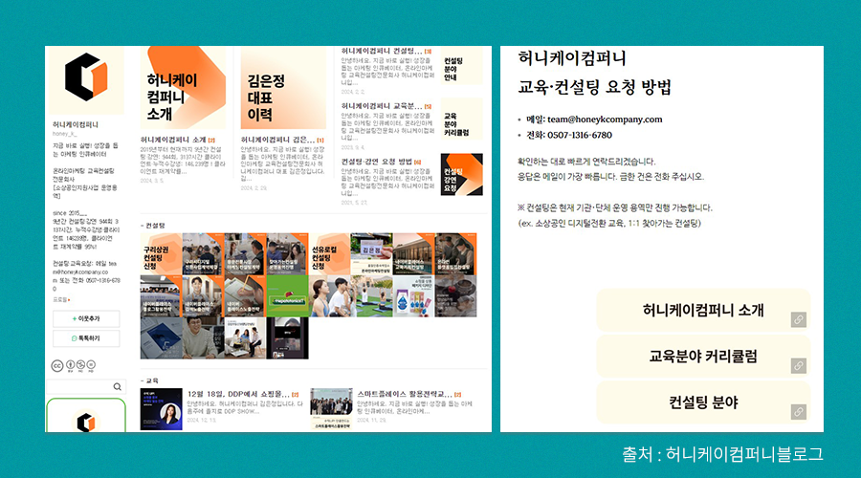Click the small logo widget below search
Viewport: 861px width, 478px height.
pos(86,421)
